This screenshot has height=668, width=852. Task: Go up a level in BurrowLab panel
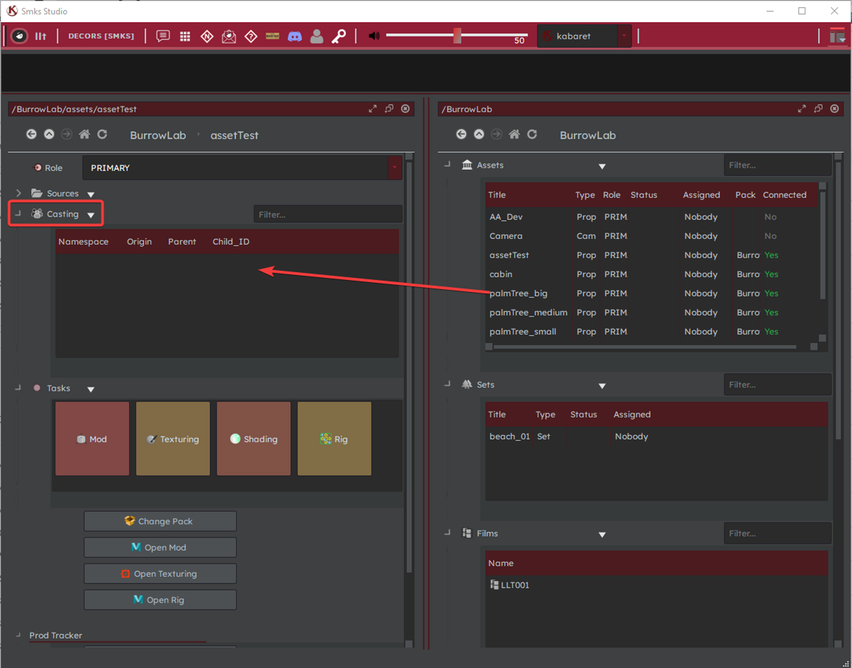pos(479,135)
